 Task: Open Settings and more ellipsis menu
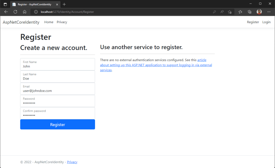pos(269,12)
